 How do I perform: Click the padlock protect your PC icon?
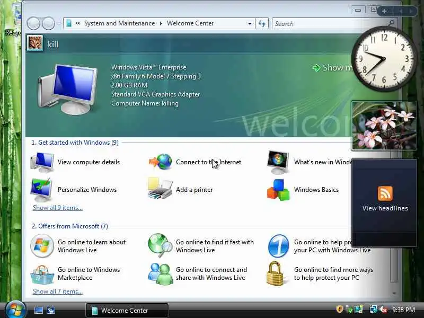(275, 273)
